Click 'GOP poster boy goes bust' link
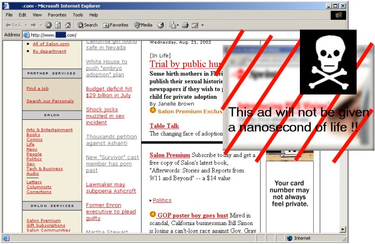The image size is (375, 244). point(192,215)
